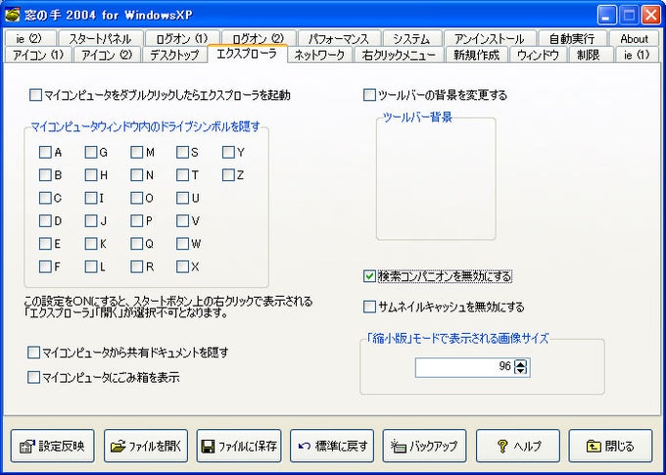Viewport: 666px width, 475px height.
Task: Switch to the ie (2) tab
Action: coord(29,38)
